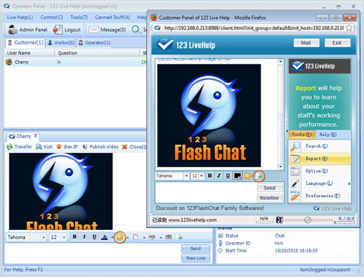Expand the arrow beside the blank document icon
364x277 pixels.
[x=144, y=238]
